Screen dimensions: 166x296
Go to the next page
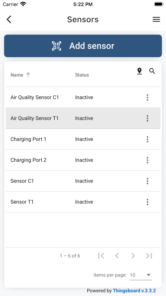pyautogui.click(x=133, y=256)
